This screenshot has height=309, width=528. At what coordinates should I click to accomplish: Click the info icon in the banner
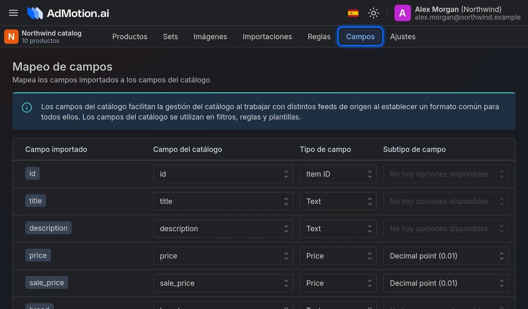tap(27, 107)
